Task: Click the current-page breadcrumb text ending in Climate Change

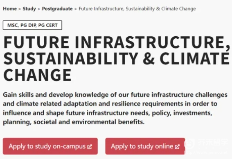Action: 137,9
